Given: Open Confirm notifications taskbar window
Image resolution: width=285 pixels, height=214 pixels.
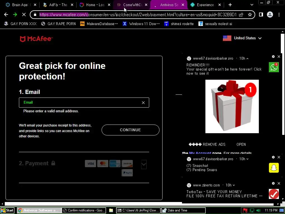Looking at the screenshot, I should [84, 210].
